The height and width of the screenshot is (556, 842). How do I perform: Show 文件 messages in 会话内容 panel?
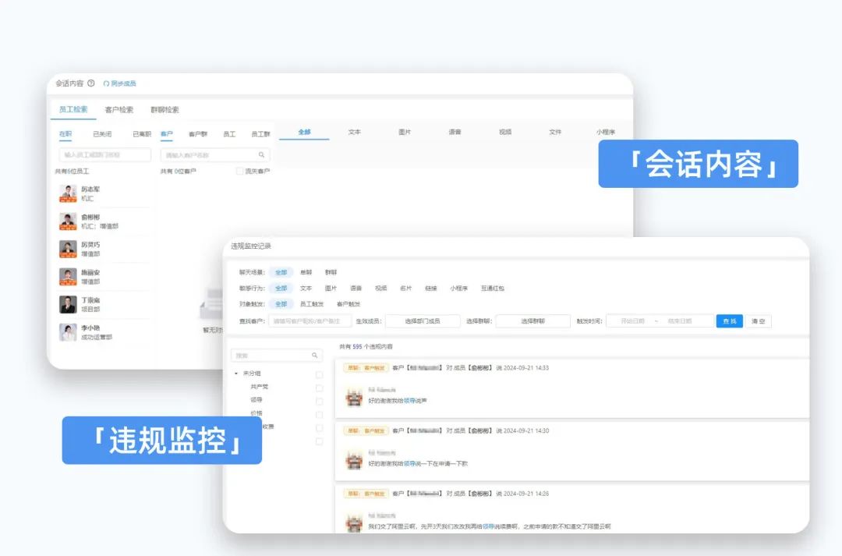tap(555, 132)
